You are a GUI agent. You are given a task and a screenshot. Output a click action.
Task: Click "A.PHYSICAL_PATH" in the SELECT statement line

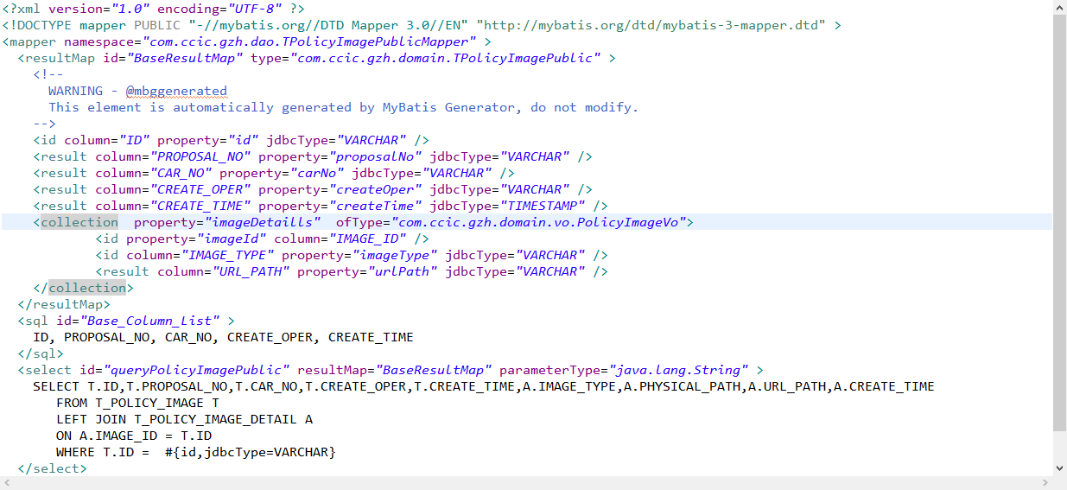[x=683, y=386]
